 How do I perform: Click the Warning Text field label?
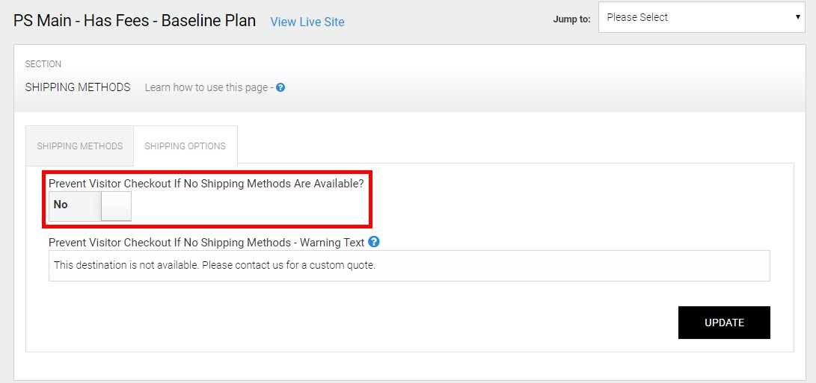pos(206,243)
